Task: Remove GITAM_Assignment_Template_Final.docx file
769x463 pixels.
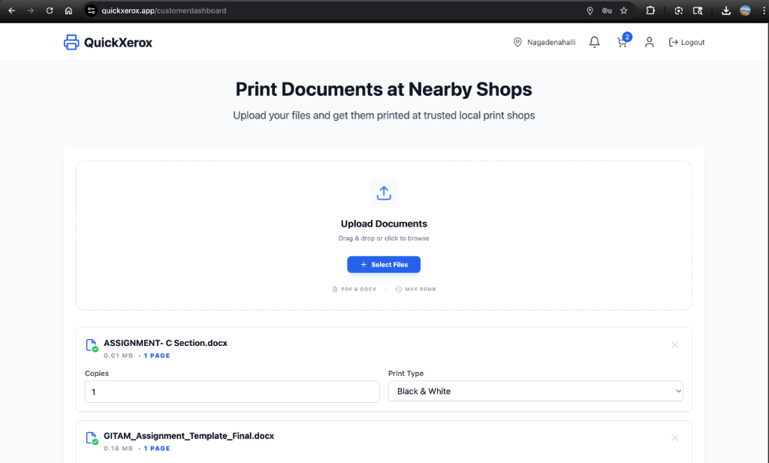Action: point(674,437)
